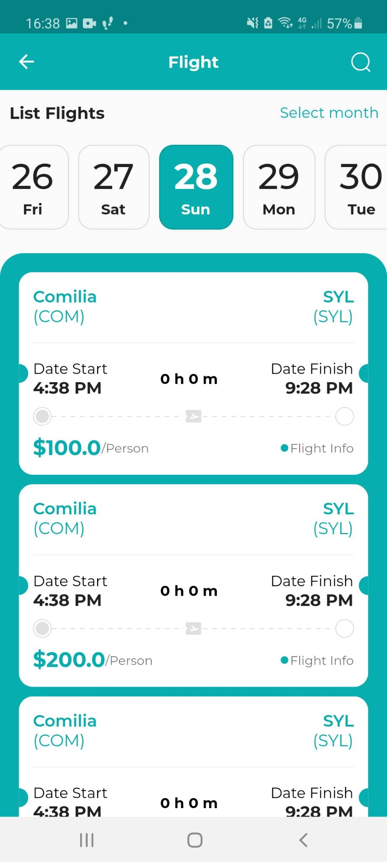This screenshot has height=862, width=387.
Task: Open Flight Info for $200.0 flight
Action: [x=317, y=660]
